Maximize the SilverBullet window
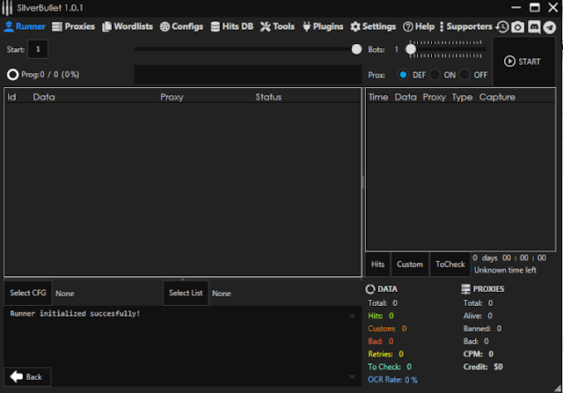The width and height of the screenshot is (563, 393). (x=535, y=7)
